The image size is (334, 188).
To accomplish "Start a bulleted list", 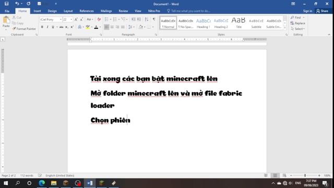I will pos(106,19).
